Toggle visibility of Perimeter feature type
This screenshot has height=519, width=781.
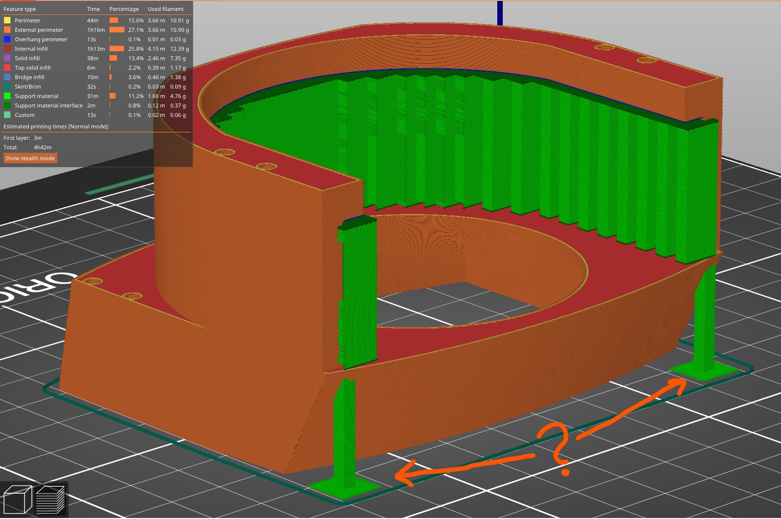pos(27,20)
